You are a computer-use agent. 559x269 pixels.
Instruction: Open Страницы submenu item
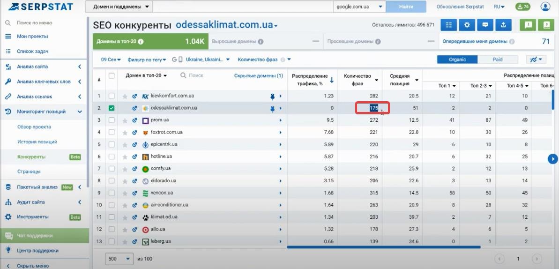pos(29,172)
